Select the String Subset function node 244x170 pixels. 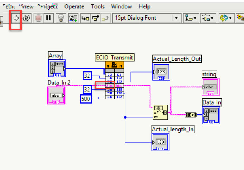point(160,112)
